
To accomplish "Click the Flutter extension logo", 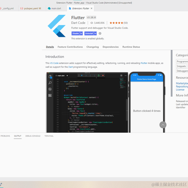I will (57, 26).
